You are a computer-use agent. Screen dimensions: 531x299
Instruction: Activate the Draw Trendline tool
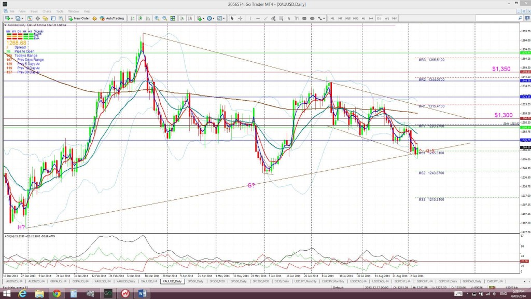tap(265, 18)
